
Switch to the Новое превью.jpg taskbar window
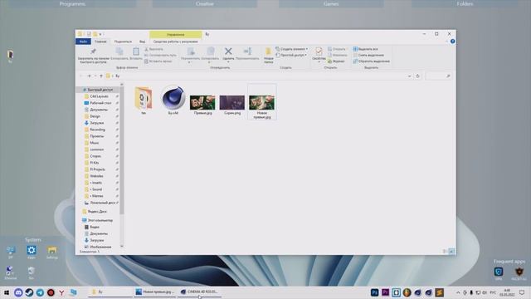155,292
